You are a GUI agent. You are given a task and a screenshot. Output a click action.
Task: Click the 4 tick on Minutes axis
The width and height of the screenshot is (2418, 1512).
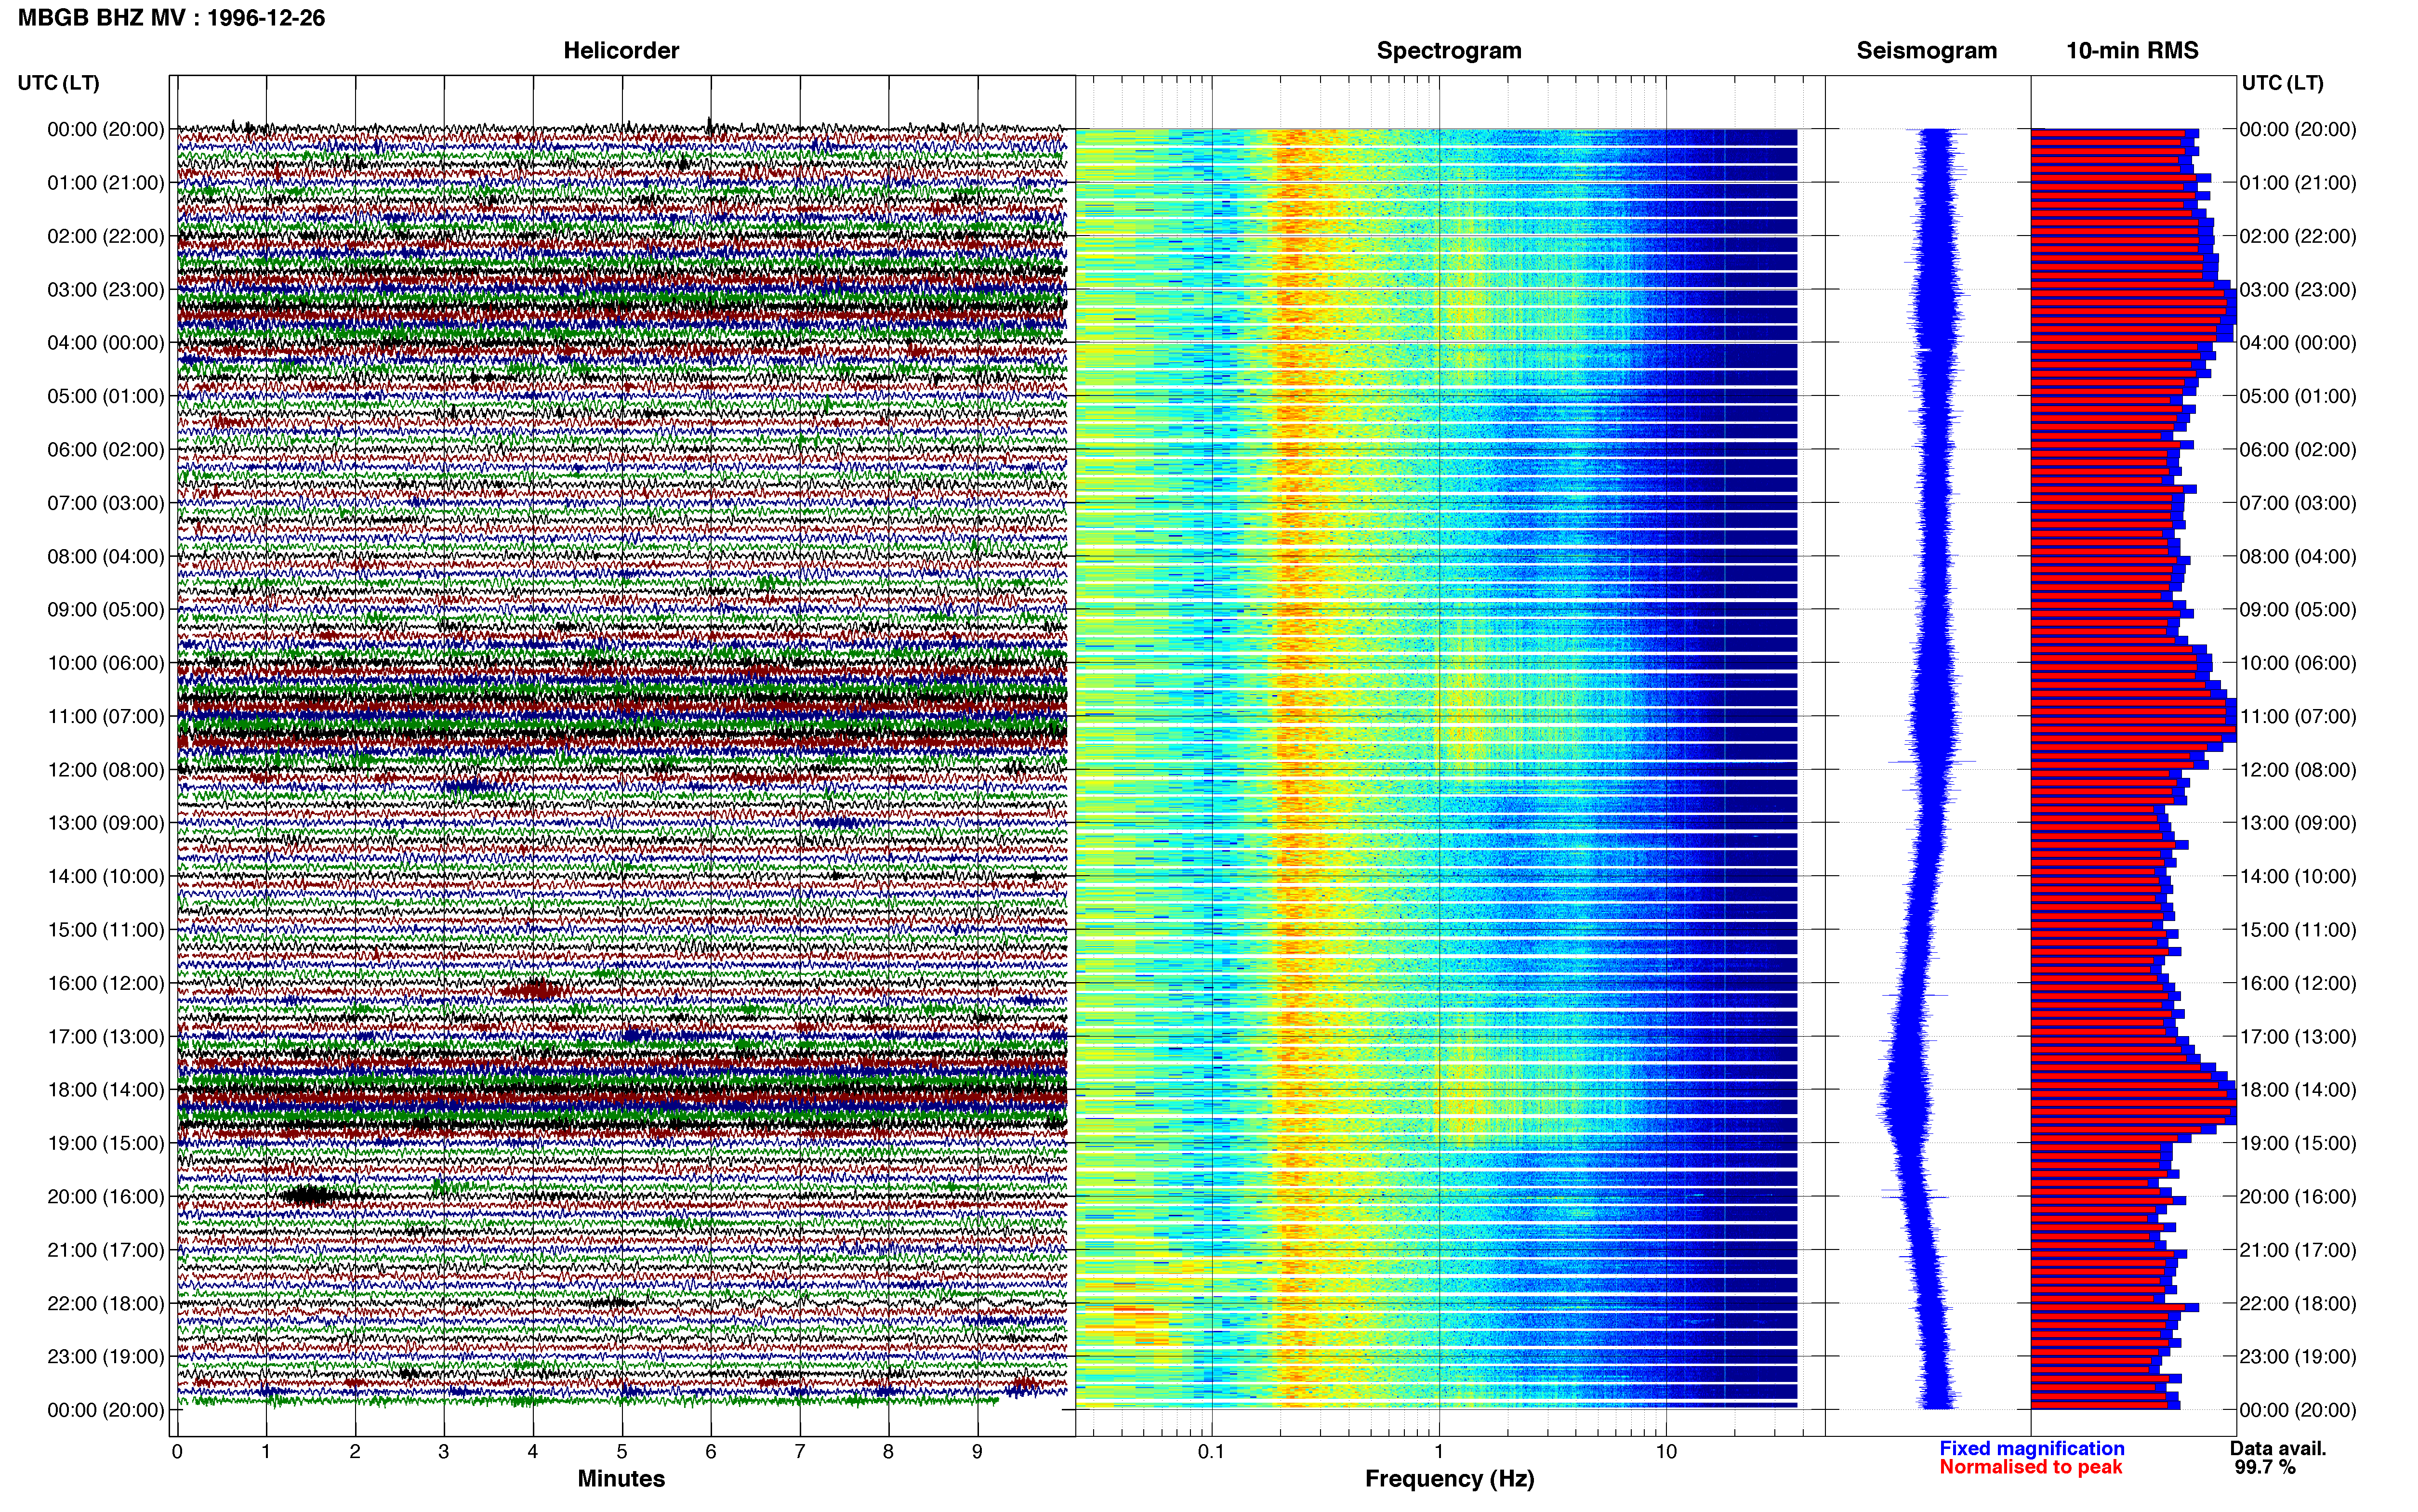(x=533, y=1451)
